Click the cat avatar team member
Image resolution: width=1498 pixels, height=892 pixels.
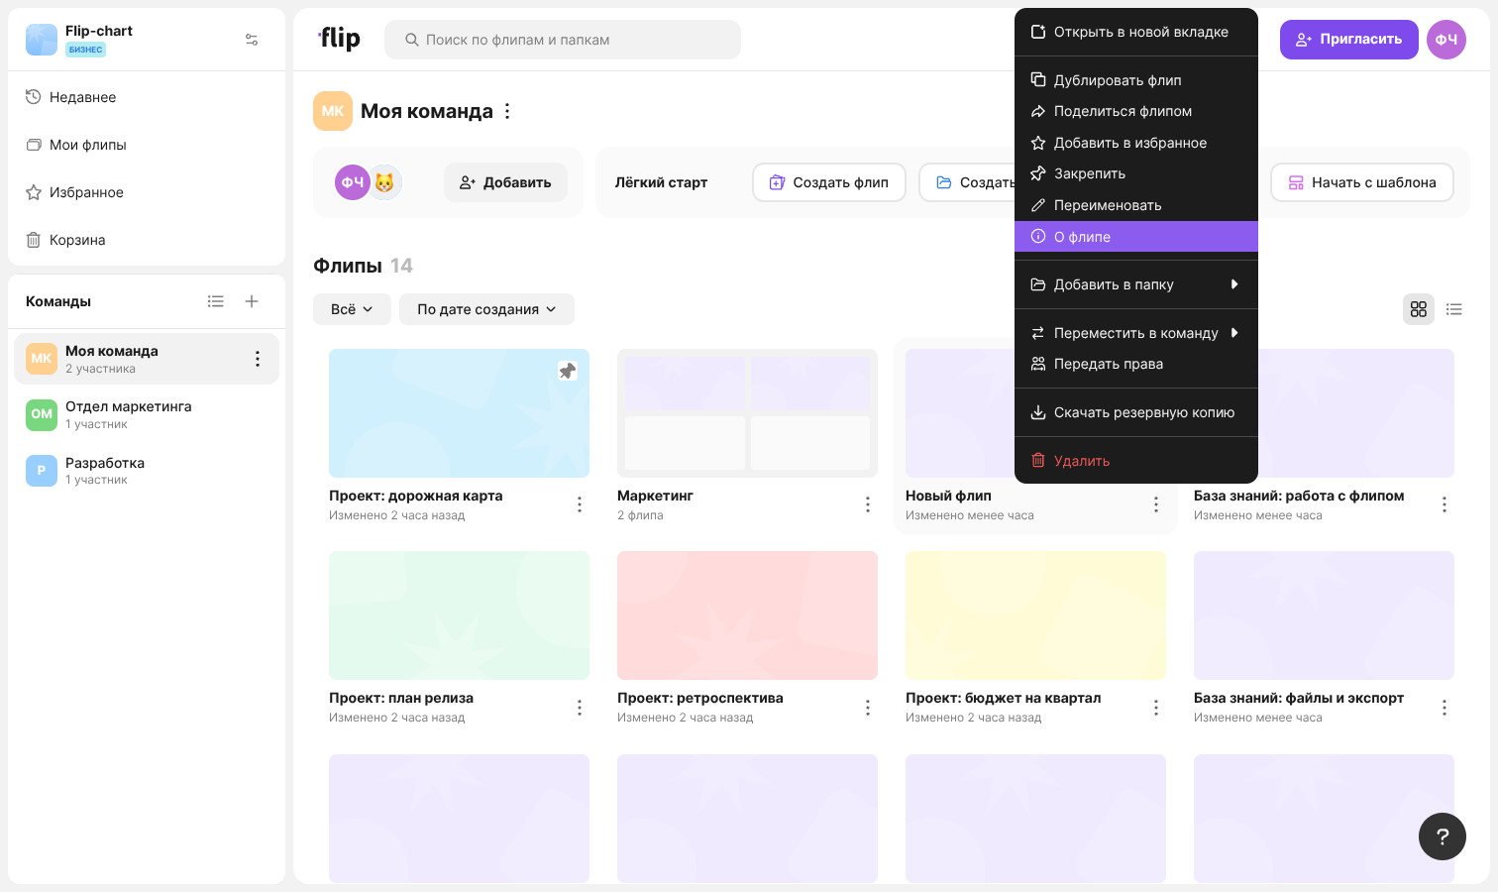(384, 182)
